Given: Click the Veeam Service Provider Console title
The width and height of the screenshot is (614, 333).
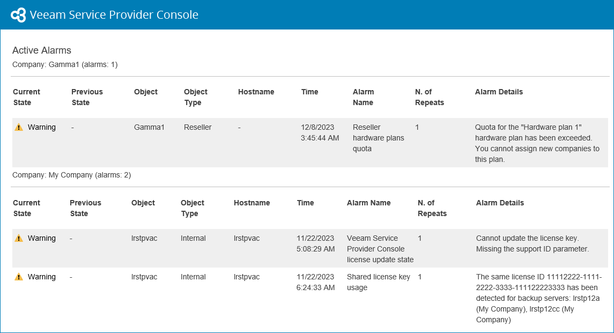Looking at the screenshot, I should 114,15.
